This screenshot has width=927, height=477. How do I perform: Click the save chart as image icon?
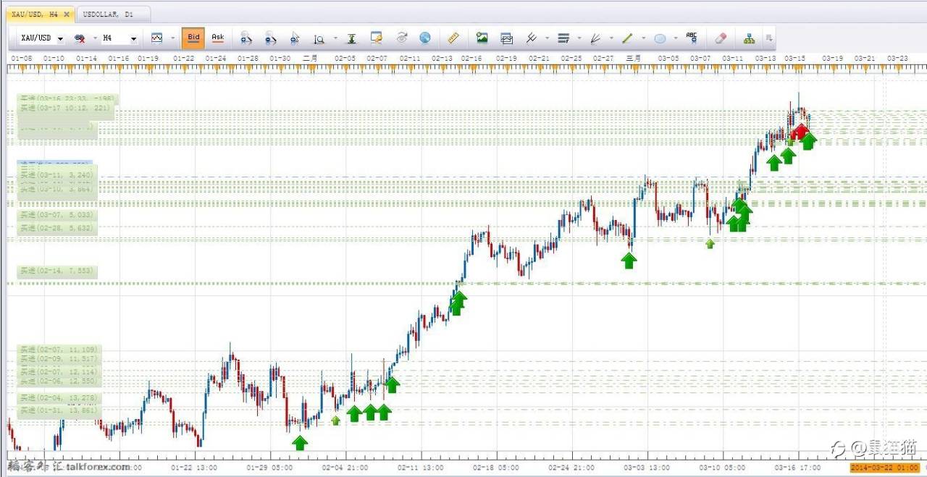point(482,38)
